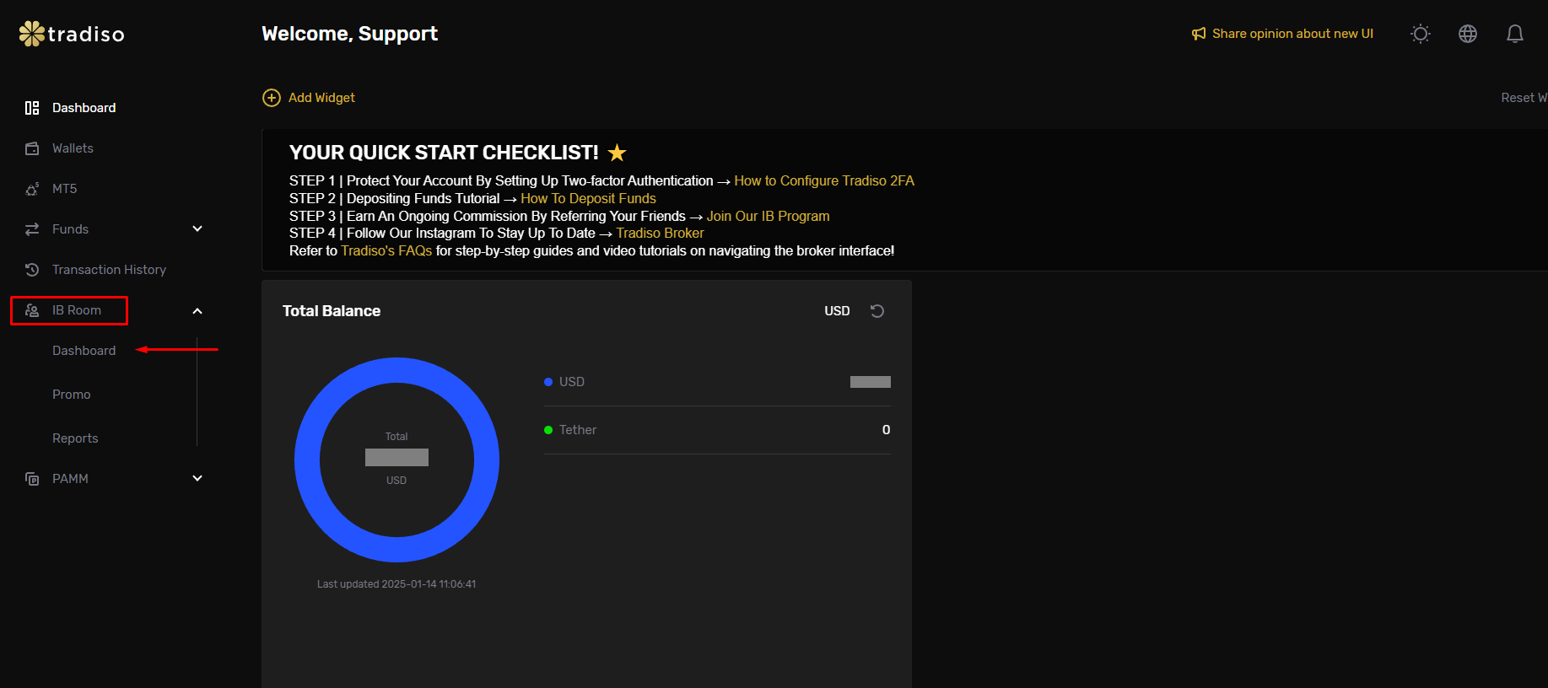This screenshot has height=688, width=1548.
Task: Click Reset widgets button at right edge
Action: click(x=1524, y=98)
